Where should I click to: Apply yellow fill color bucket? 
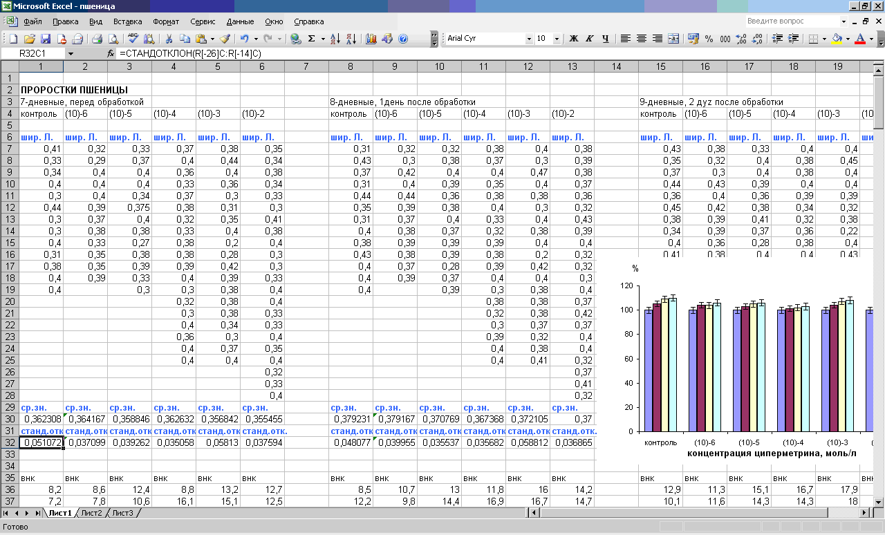click(x=837, y=39)
